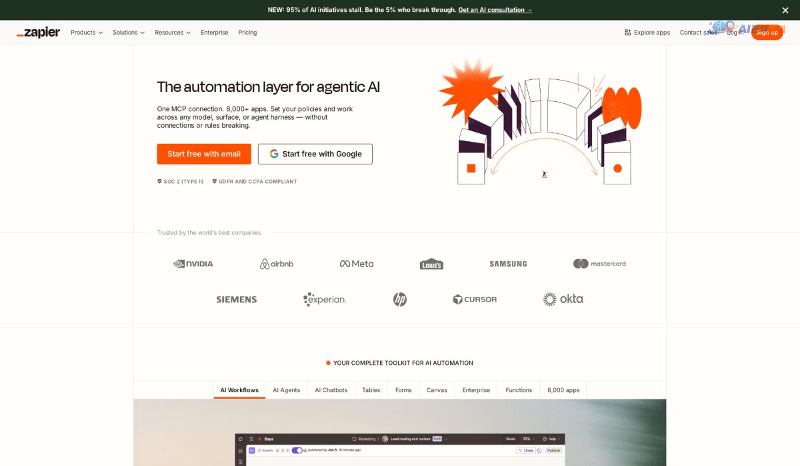Image resolution: width=800 pixels, height=466 pixels.
Task: Switch to the AI Agents tab
Action: point(286,390)
